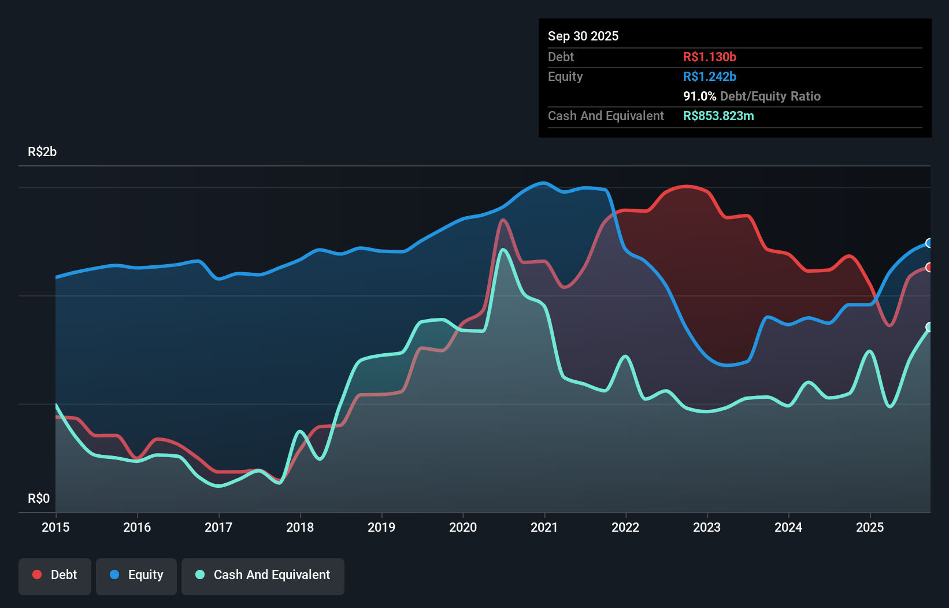Click the R$853.823m cash value link
Screen dimensions: 949x608
[718, 116]
